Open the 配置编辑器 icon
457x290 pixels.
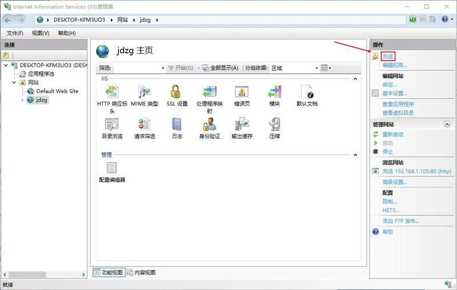point(112,168)
